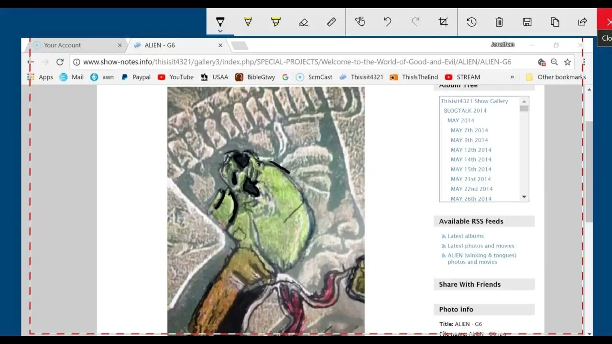
Task: Close the ALIEN - G6 tab
Action: (x=220, y=45)
